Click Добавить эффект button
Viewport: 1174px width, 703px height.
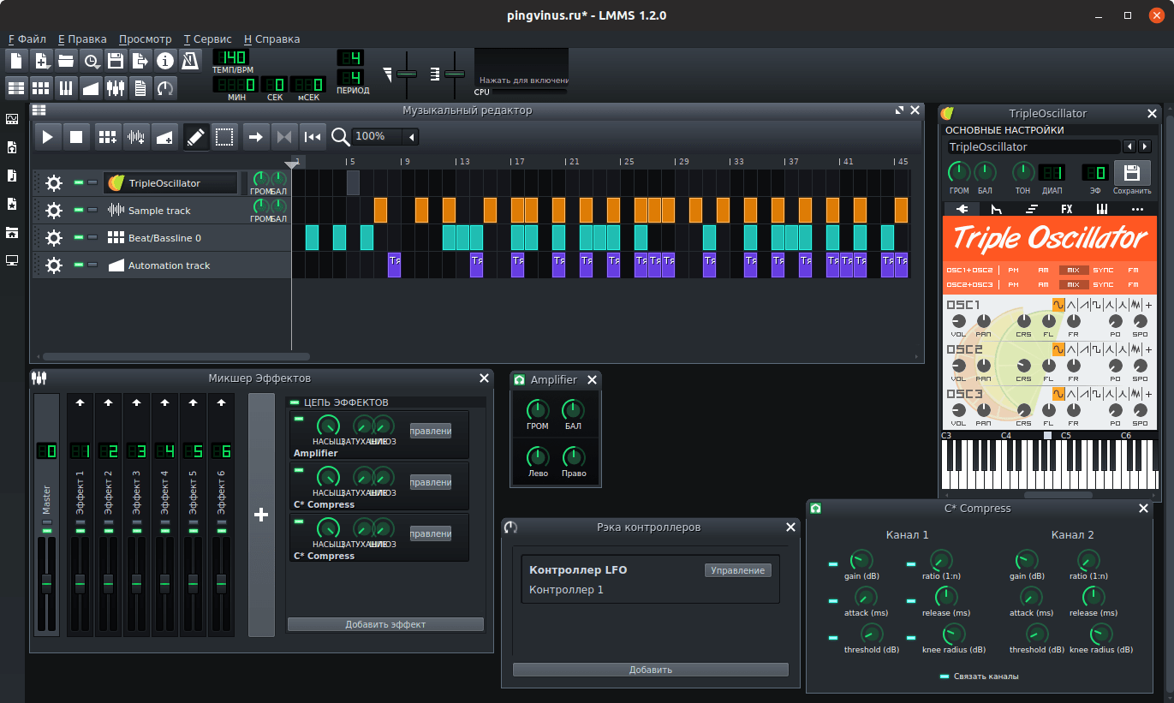tap(385, 624)
